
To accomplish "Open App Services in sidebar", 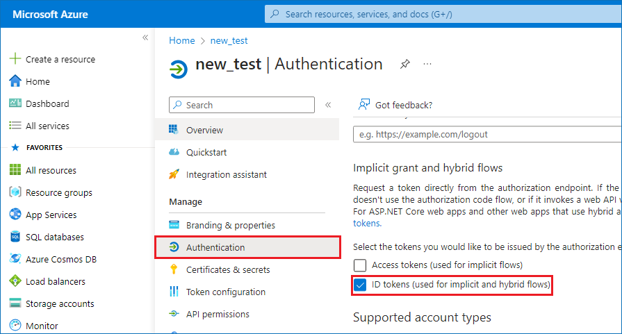I will click(51, 215).
